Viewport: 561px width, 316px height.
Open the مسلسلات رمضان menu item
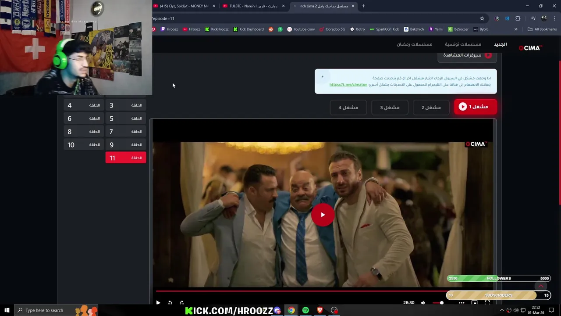click(414, 44)
